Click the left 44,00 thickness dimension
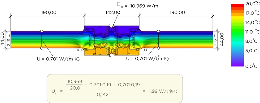 click(3, 40)
